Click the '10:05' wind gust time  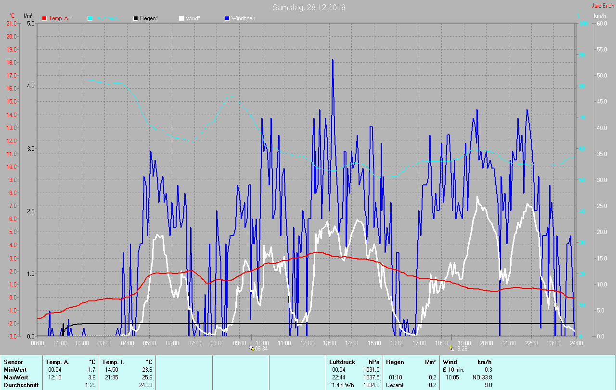pos(452,377)
